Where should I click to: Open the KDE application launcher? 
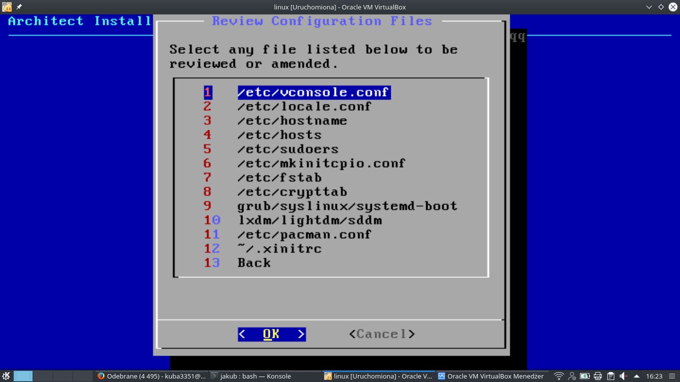(x=6, y=376)
